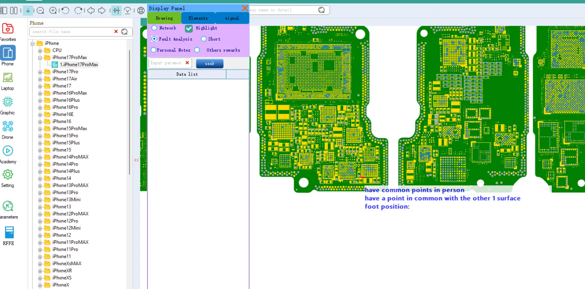This screenshot has width=585, height=289.
Task: Click the Data list column header
Action: [187, 74]
